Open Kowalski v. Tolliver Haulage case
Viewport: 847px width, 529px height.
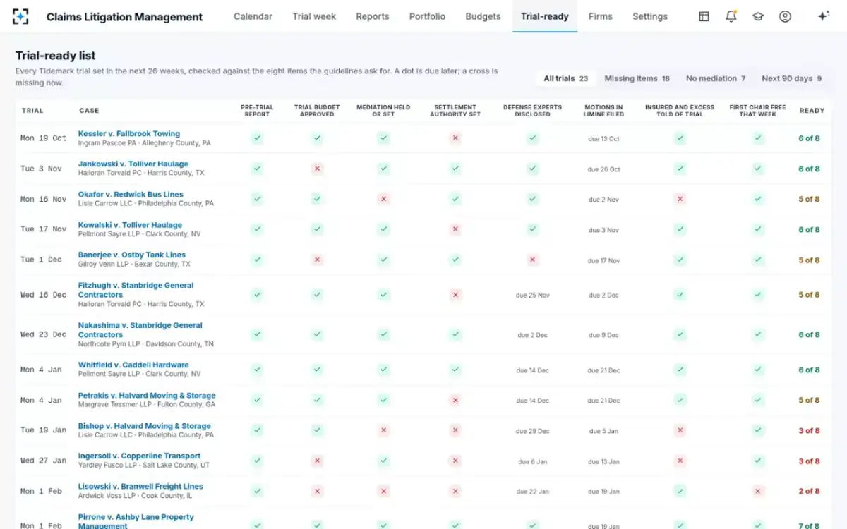pos(130,225)
